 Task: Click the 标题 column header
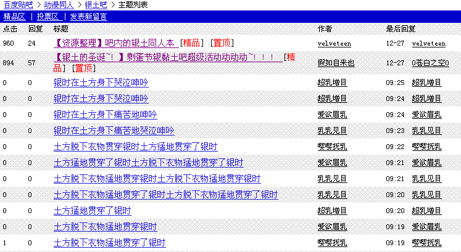(61, 29)
